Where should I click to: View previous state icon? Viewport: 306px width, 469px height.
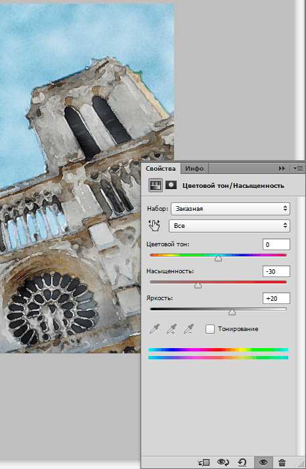223,462
